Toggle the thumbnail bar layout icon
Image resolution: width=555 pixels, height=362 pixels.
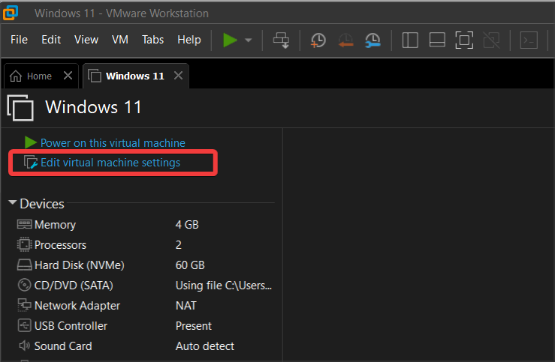437,40
